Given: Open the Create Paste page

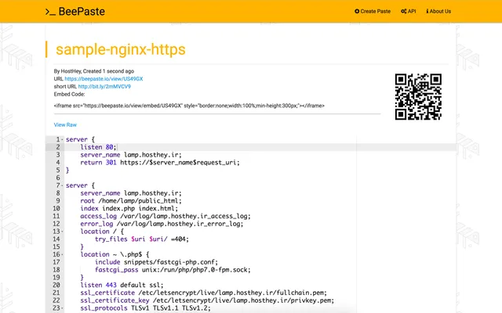Looking at the screenshot, I should (373, 11).
